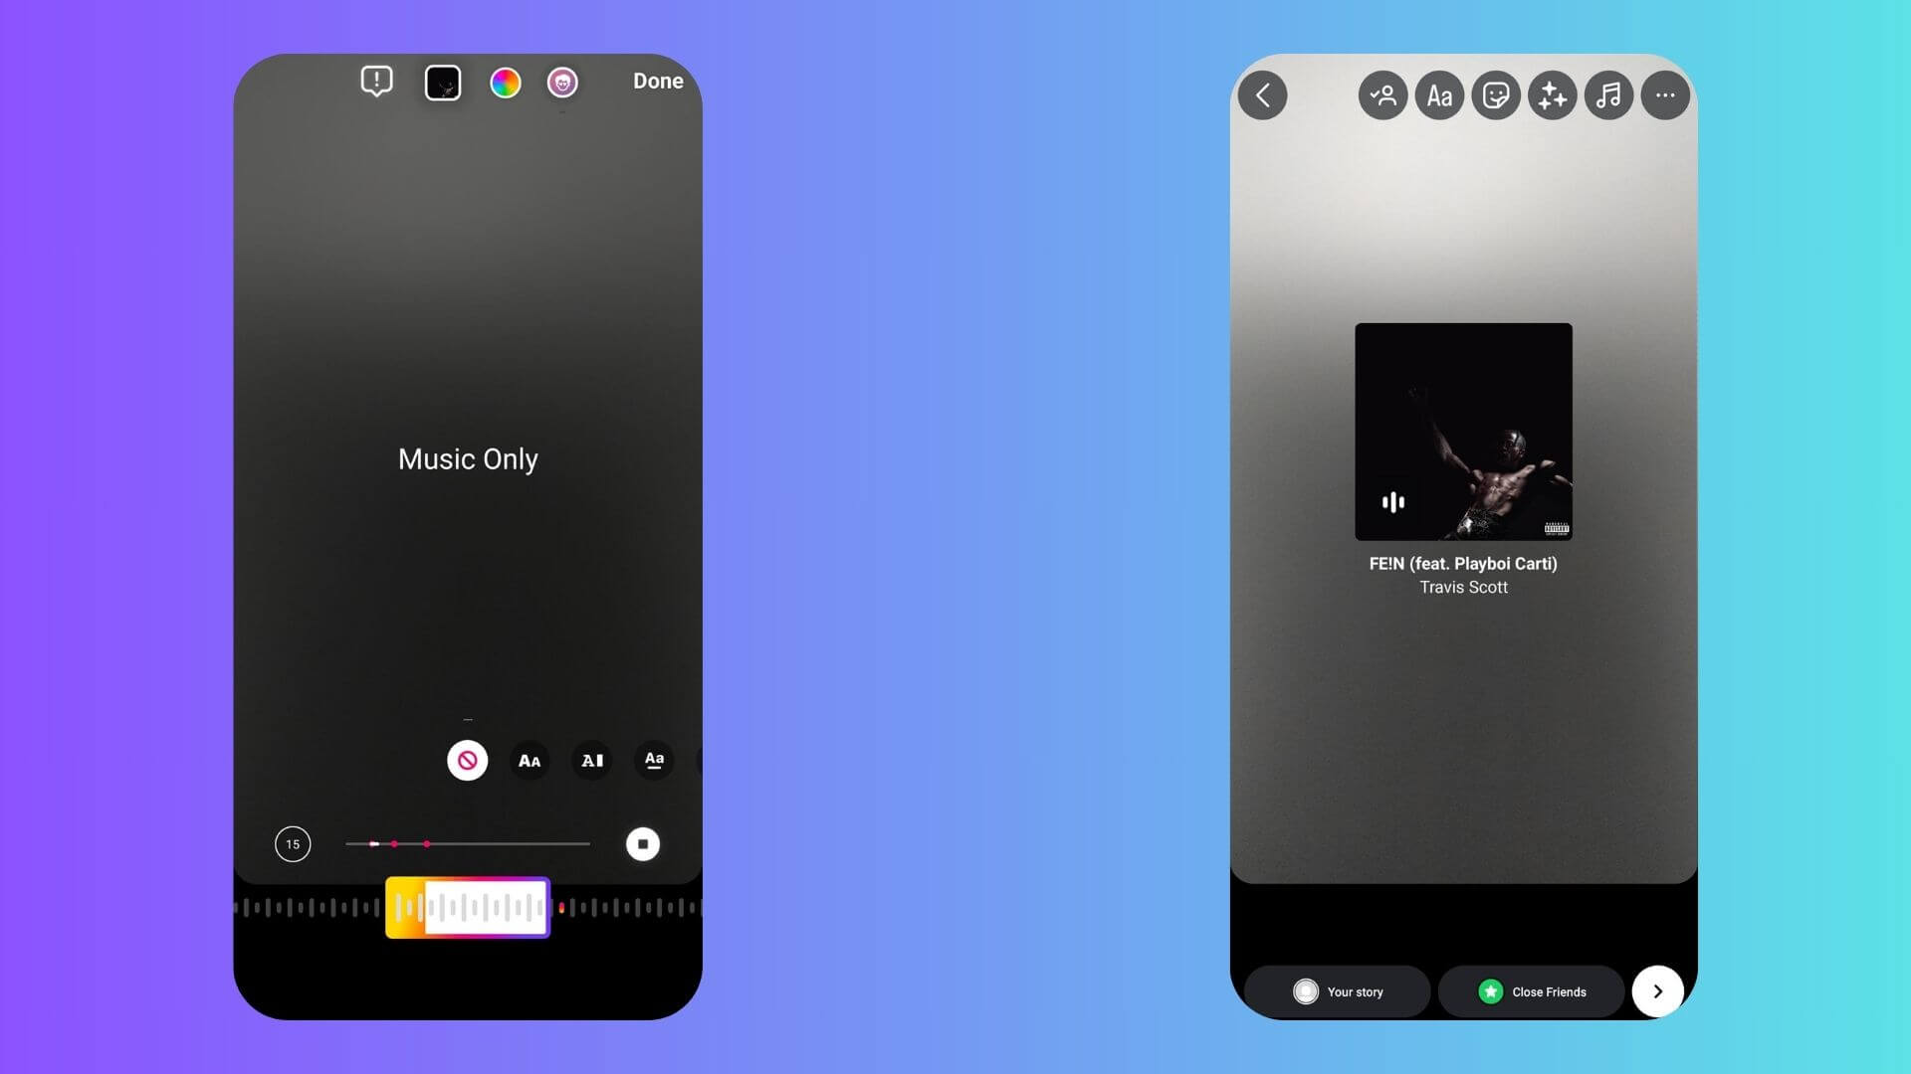1911x1074 pixels.
Task: Click the tag/mention people icon
Action: (1382, 94)
